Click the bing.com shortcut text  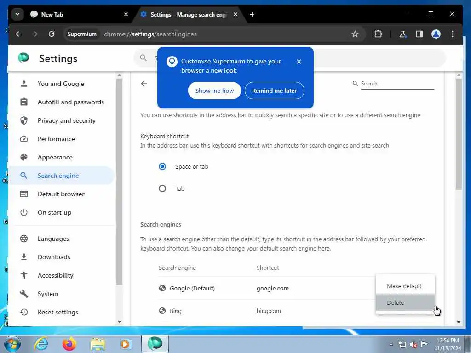[269, 311]
